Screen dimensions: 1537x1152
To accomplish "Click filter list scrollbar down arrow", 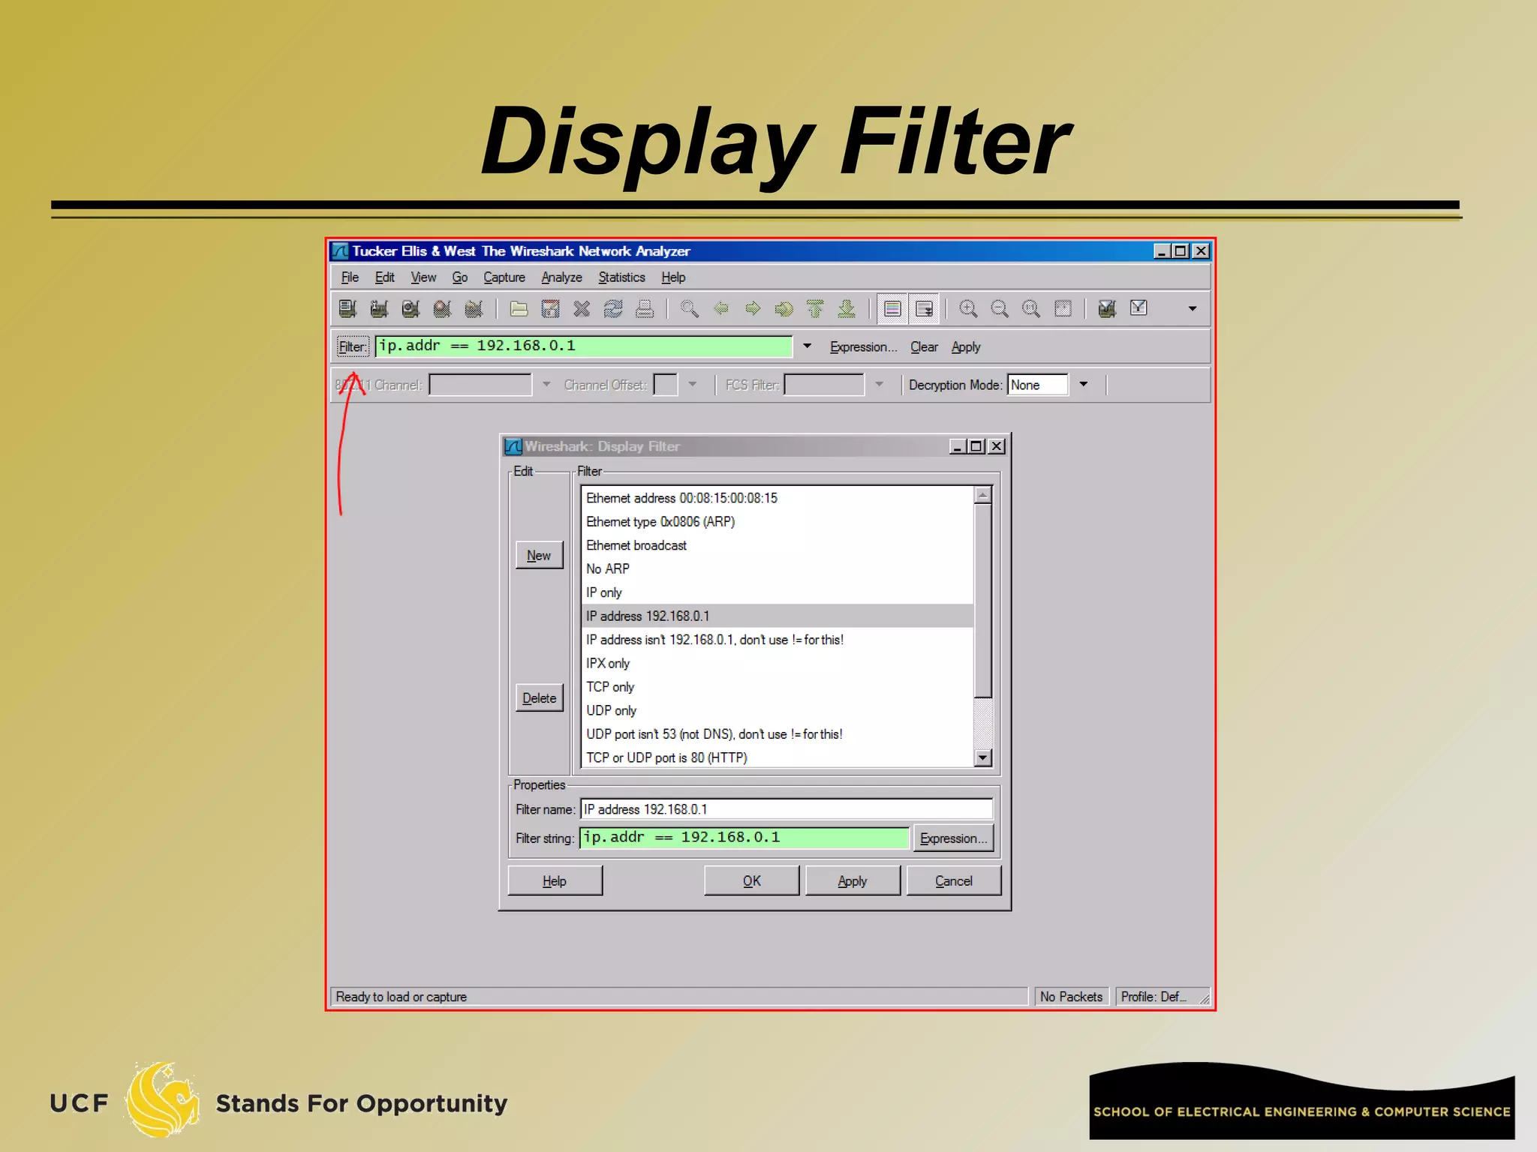I will 983,757.
